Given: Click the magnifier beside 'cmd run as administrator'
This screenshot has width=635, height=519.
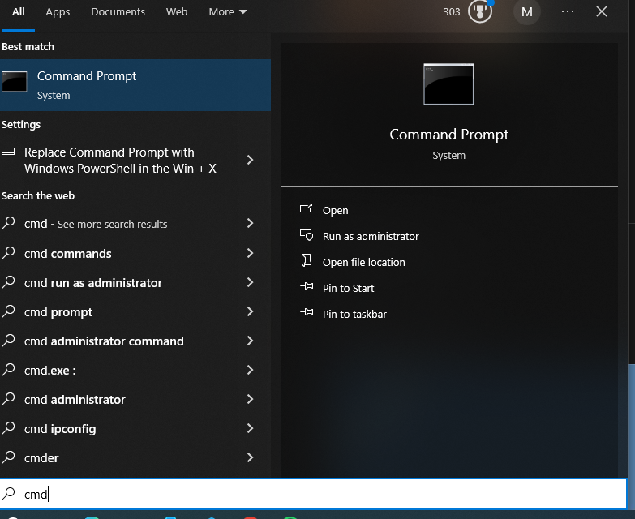Looking at the screenshot, I should tap(8, 282).
